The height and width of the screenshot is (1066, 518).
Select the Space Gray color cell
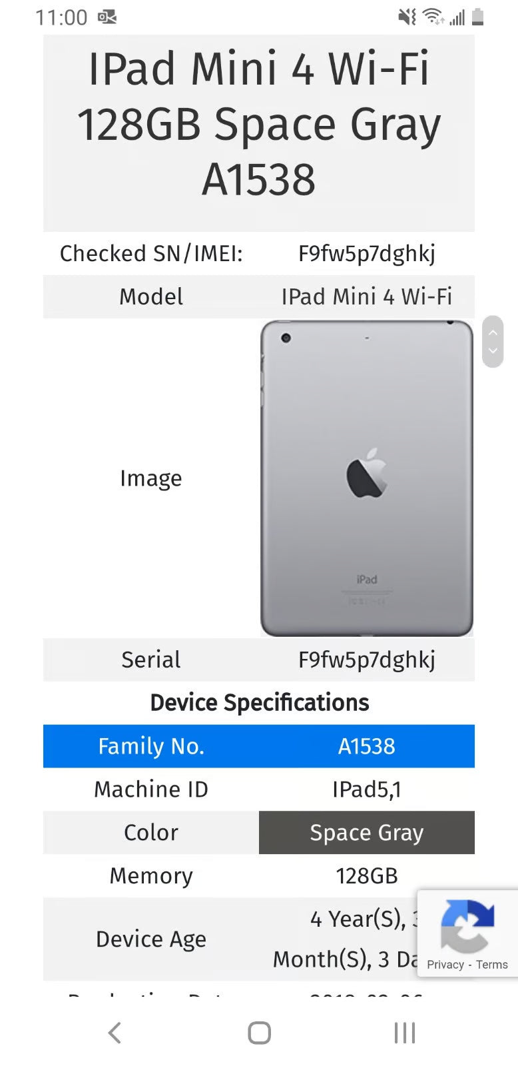click(366, 832)
